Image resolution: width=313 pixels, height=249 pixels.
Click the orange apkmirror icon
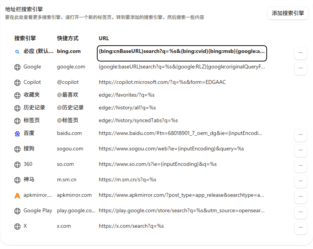[x=17, y=195]
